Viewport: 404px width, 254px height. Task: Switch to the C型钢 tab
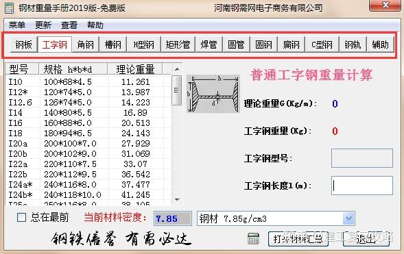(x=322, y=45)
